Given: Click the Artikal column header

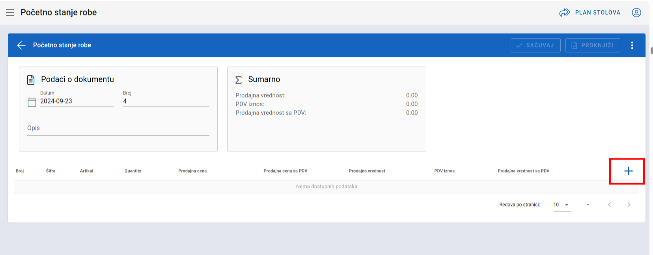Looking at the screenshot, I should tap(87, 171).
